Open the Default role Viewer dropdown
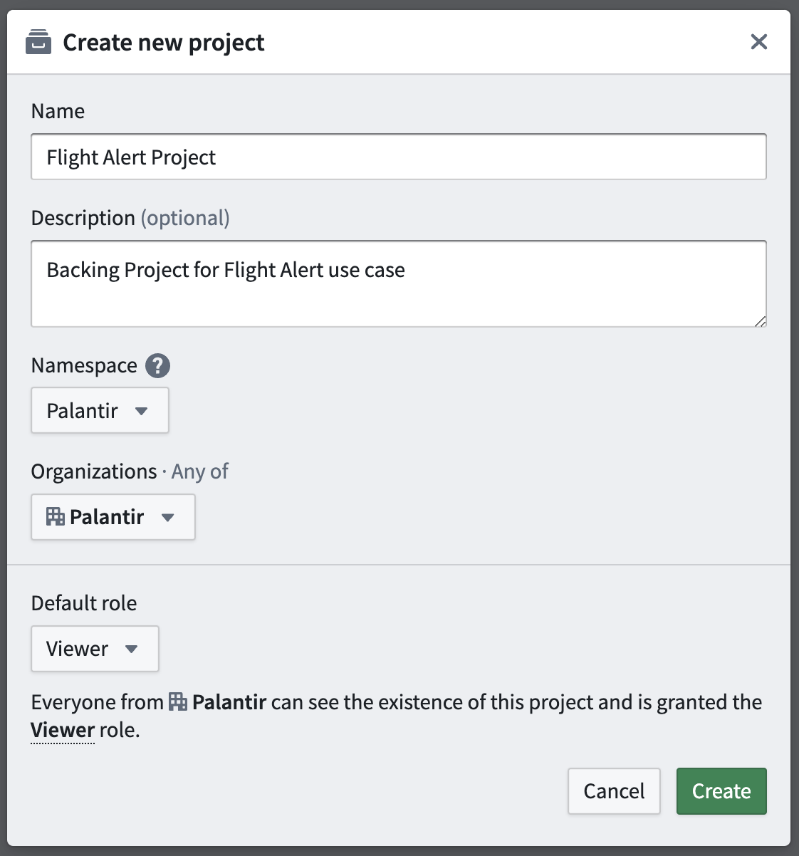Viewport: 799px width, 856px height. click(95, 649)
